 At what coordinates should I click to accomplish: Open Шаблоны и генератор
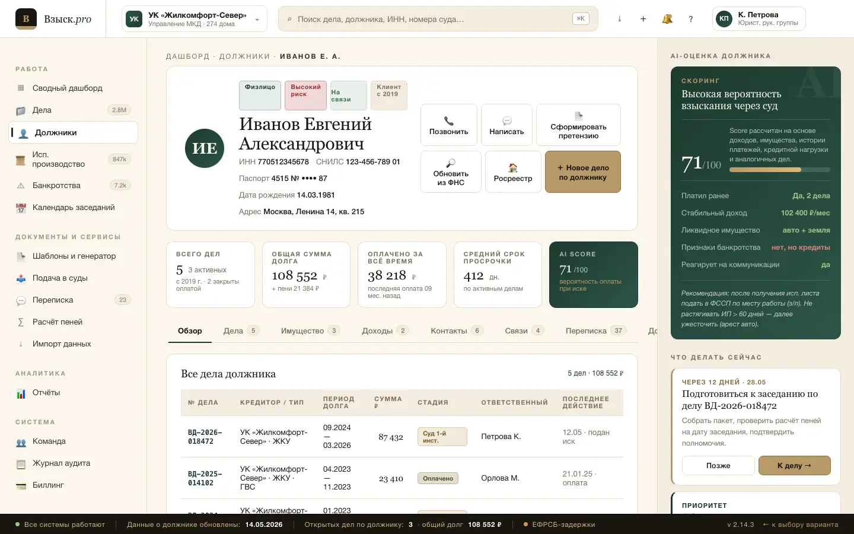coord(74,256)
